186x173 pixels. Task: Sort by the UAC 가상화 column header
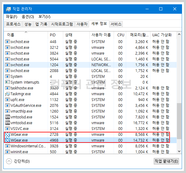point(163,35)
